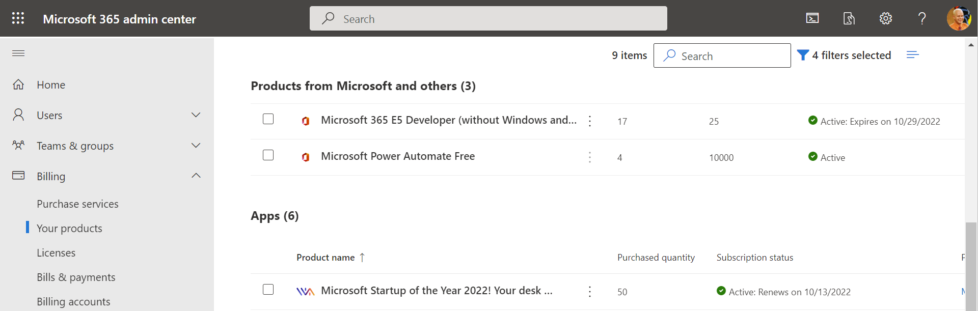Open the Help question mark icon
Screen dimensions: 978x311
click(922, 18)
